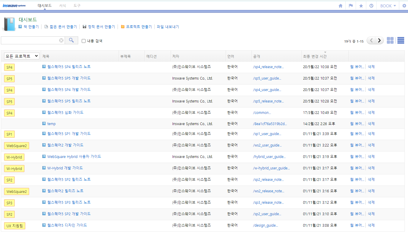The width and height of the screenshot is (408, 234).
Task: Click the 공개 column header
Action: click(x=256, y=56)
